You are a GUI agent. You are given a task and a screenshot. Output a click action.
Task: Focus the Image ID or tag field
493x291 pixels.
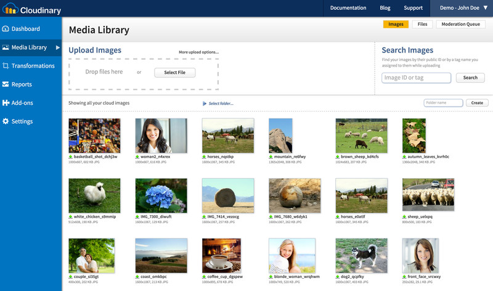[x=417, y=78]
